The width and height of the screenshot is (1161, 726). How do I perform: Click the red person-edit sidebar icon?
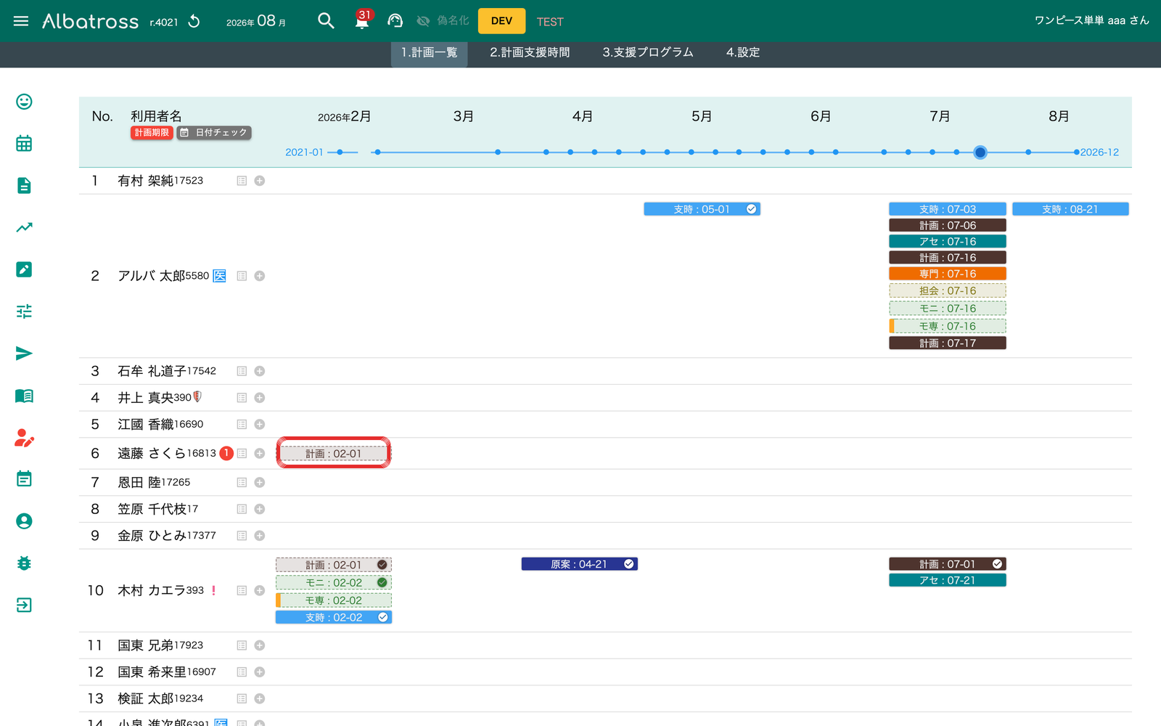pyautogui.click(x=24, y=438)
